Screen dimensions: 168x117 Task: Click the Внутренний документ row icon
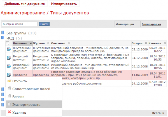(9, 49)
